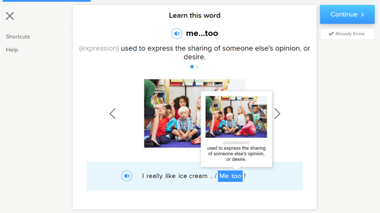Show the next image with right arrow

click(277, 113)
